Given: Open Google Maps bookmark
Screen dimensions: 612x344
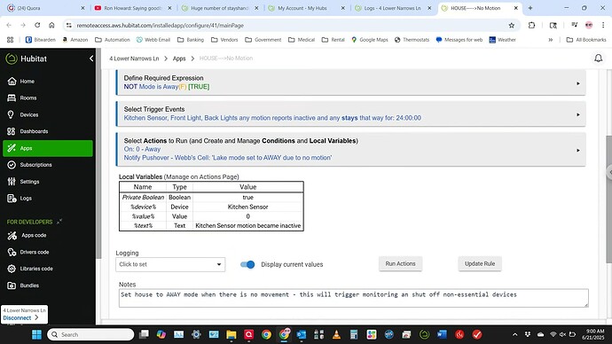Looking at the screenshot, I should coord(369,40).
